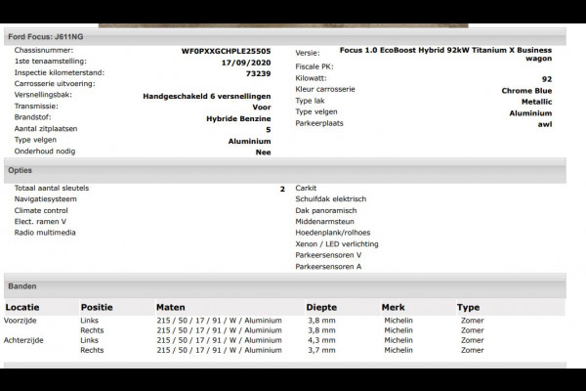Click the Banden section header
This screenshot has width=586, height=391.
click(x=22, y=286)
